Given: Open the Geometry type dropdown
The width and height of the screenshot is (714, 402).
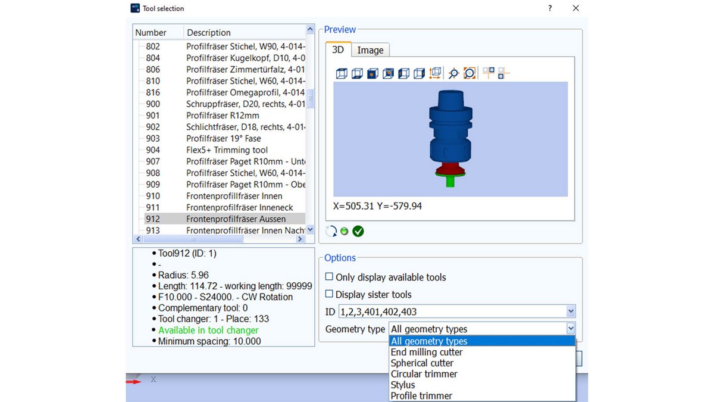Looking at the screenshot, I should pyautogui.click(x=571, y=328).
